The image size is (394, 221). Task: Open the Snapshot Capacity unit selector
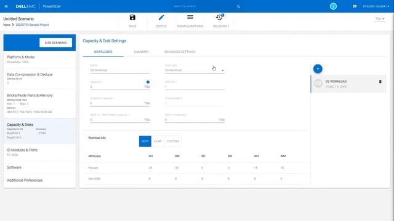(x=147, y=103)
